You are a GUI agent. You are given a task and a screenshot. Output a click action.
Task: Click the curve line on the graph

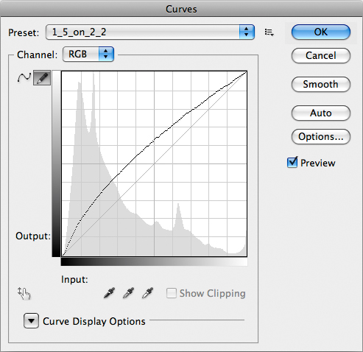point(154,141)
